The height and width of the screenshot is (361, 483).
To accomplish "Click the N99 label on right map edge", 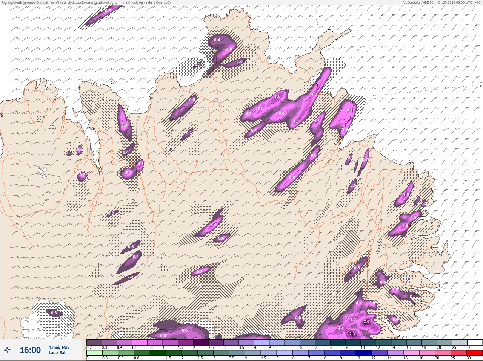I will click(x=481, y=85).
